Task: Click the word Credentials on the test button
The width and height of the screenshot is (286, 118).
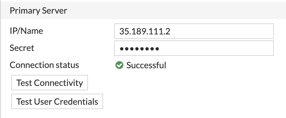Action: (76, 102)
